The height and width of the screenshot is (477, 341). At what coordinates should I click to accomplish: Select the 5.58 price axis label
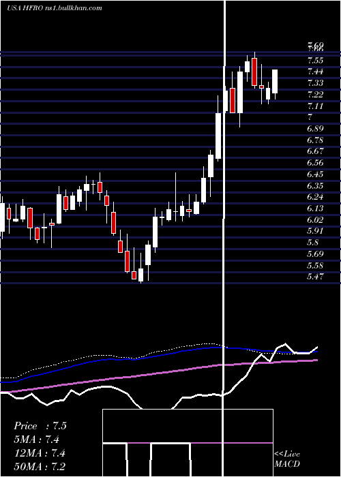pos(315,266)
